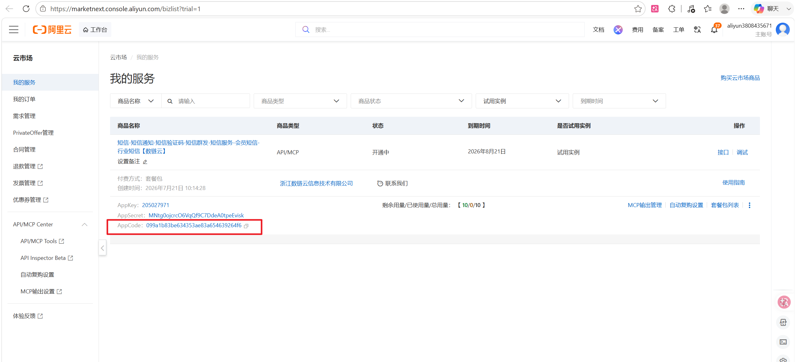Open the read aloud music icon

691,9
